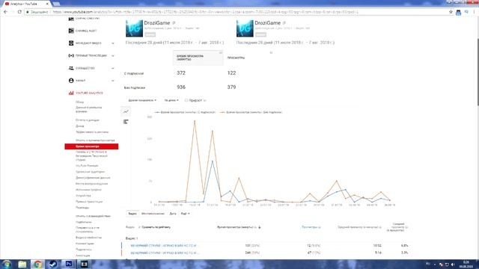The width and height of the screenshot is (479, 269).
Task: Click the subscribed watch time value 372
Action: tap(181, 73)
